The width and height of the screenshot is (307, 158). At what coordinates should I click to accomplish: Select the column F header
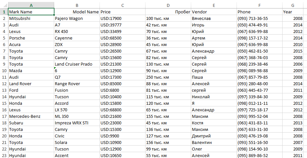point(259,5)
